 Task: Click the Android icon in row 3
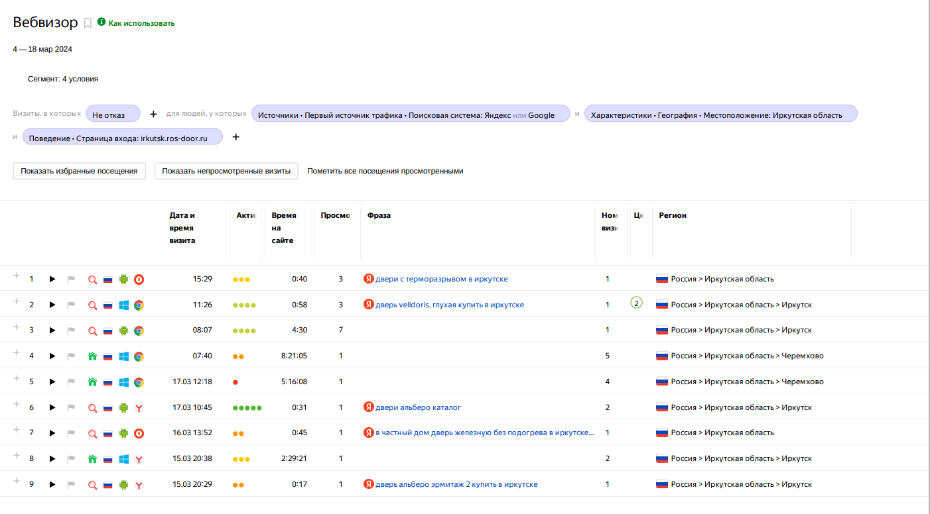123,331
